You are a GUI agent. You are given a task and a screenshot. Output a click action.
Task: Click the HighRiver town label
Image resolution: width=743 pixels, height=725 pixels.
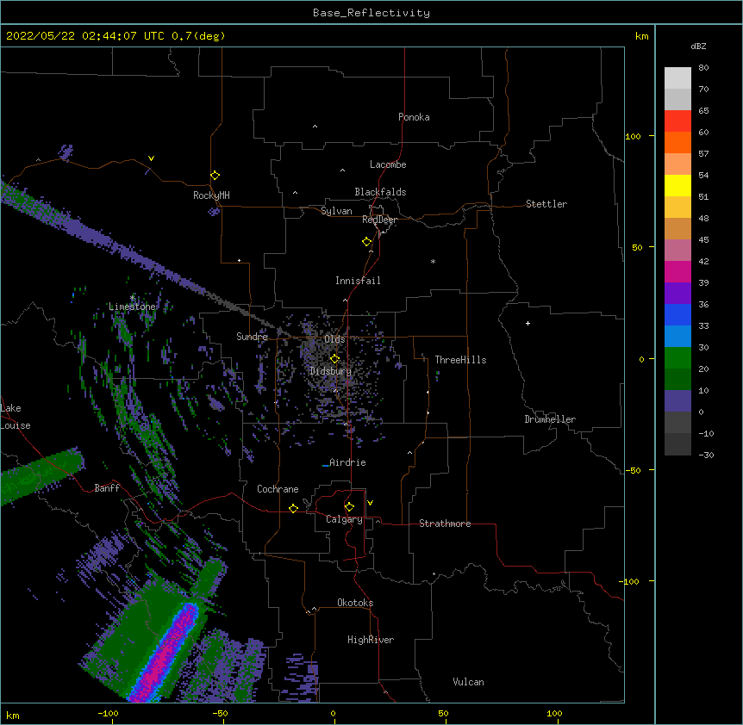pos(371,640)
